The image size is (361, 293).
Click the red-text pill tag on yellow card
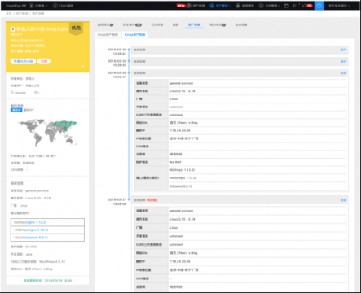pos(44,61)
